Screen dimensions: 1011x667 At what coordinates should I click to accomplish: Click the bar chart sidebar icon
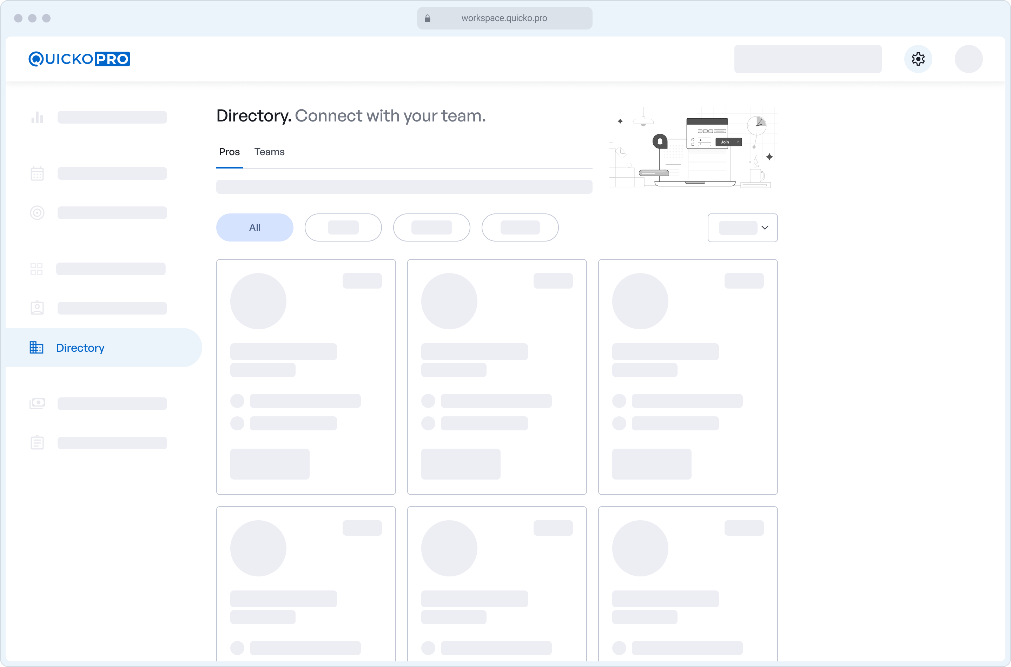tap(37, 117)
